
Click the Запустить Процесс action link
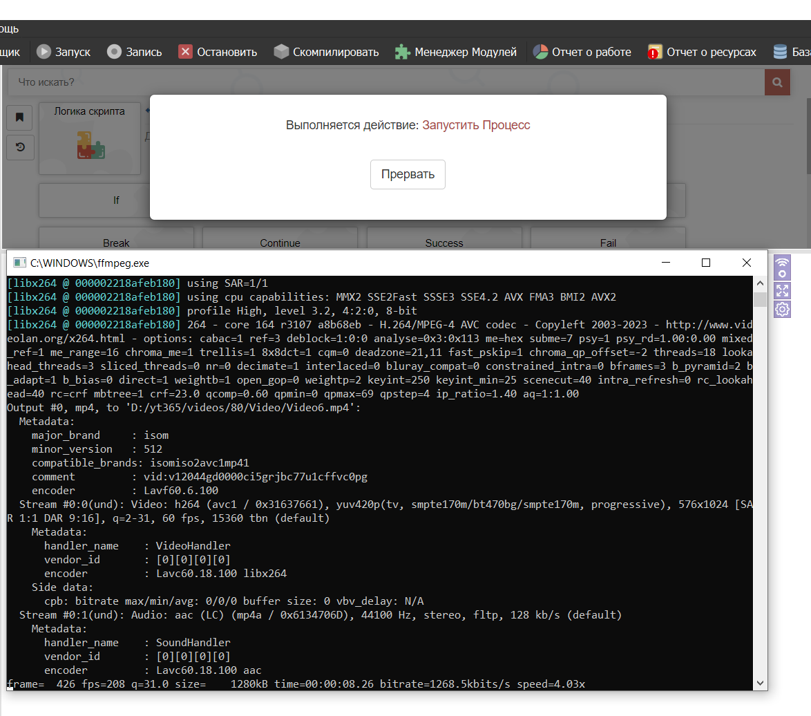click(x=476, y=125)
